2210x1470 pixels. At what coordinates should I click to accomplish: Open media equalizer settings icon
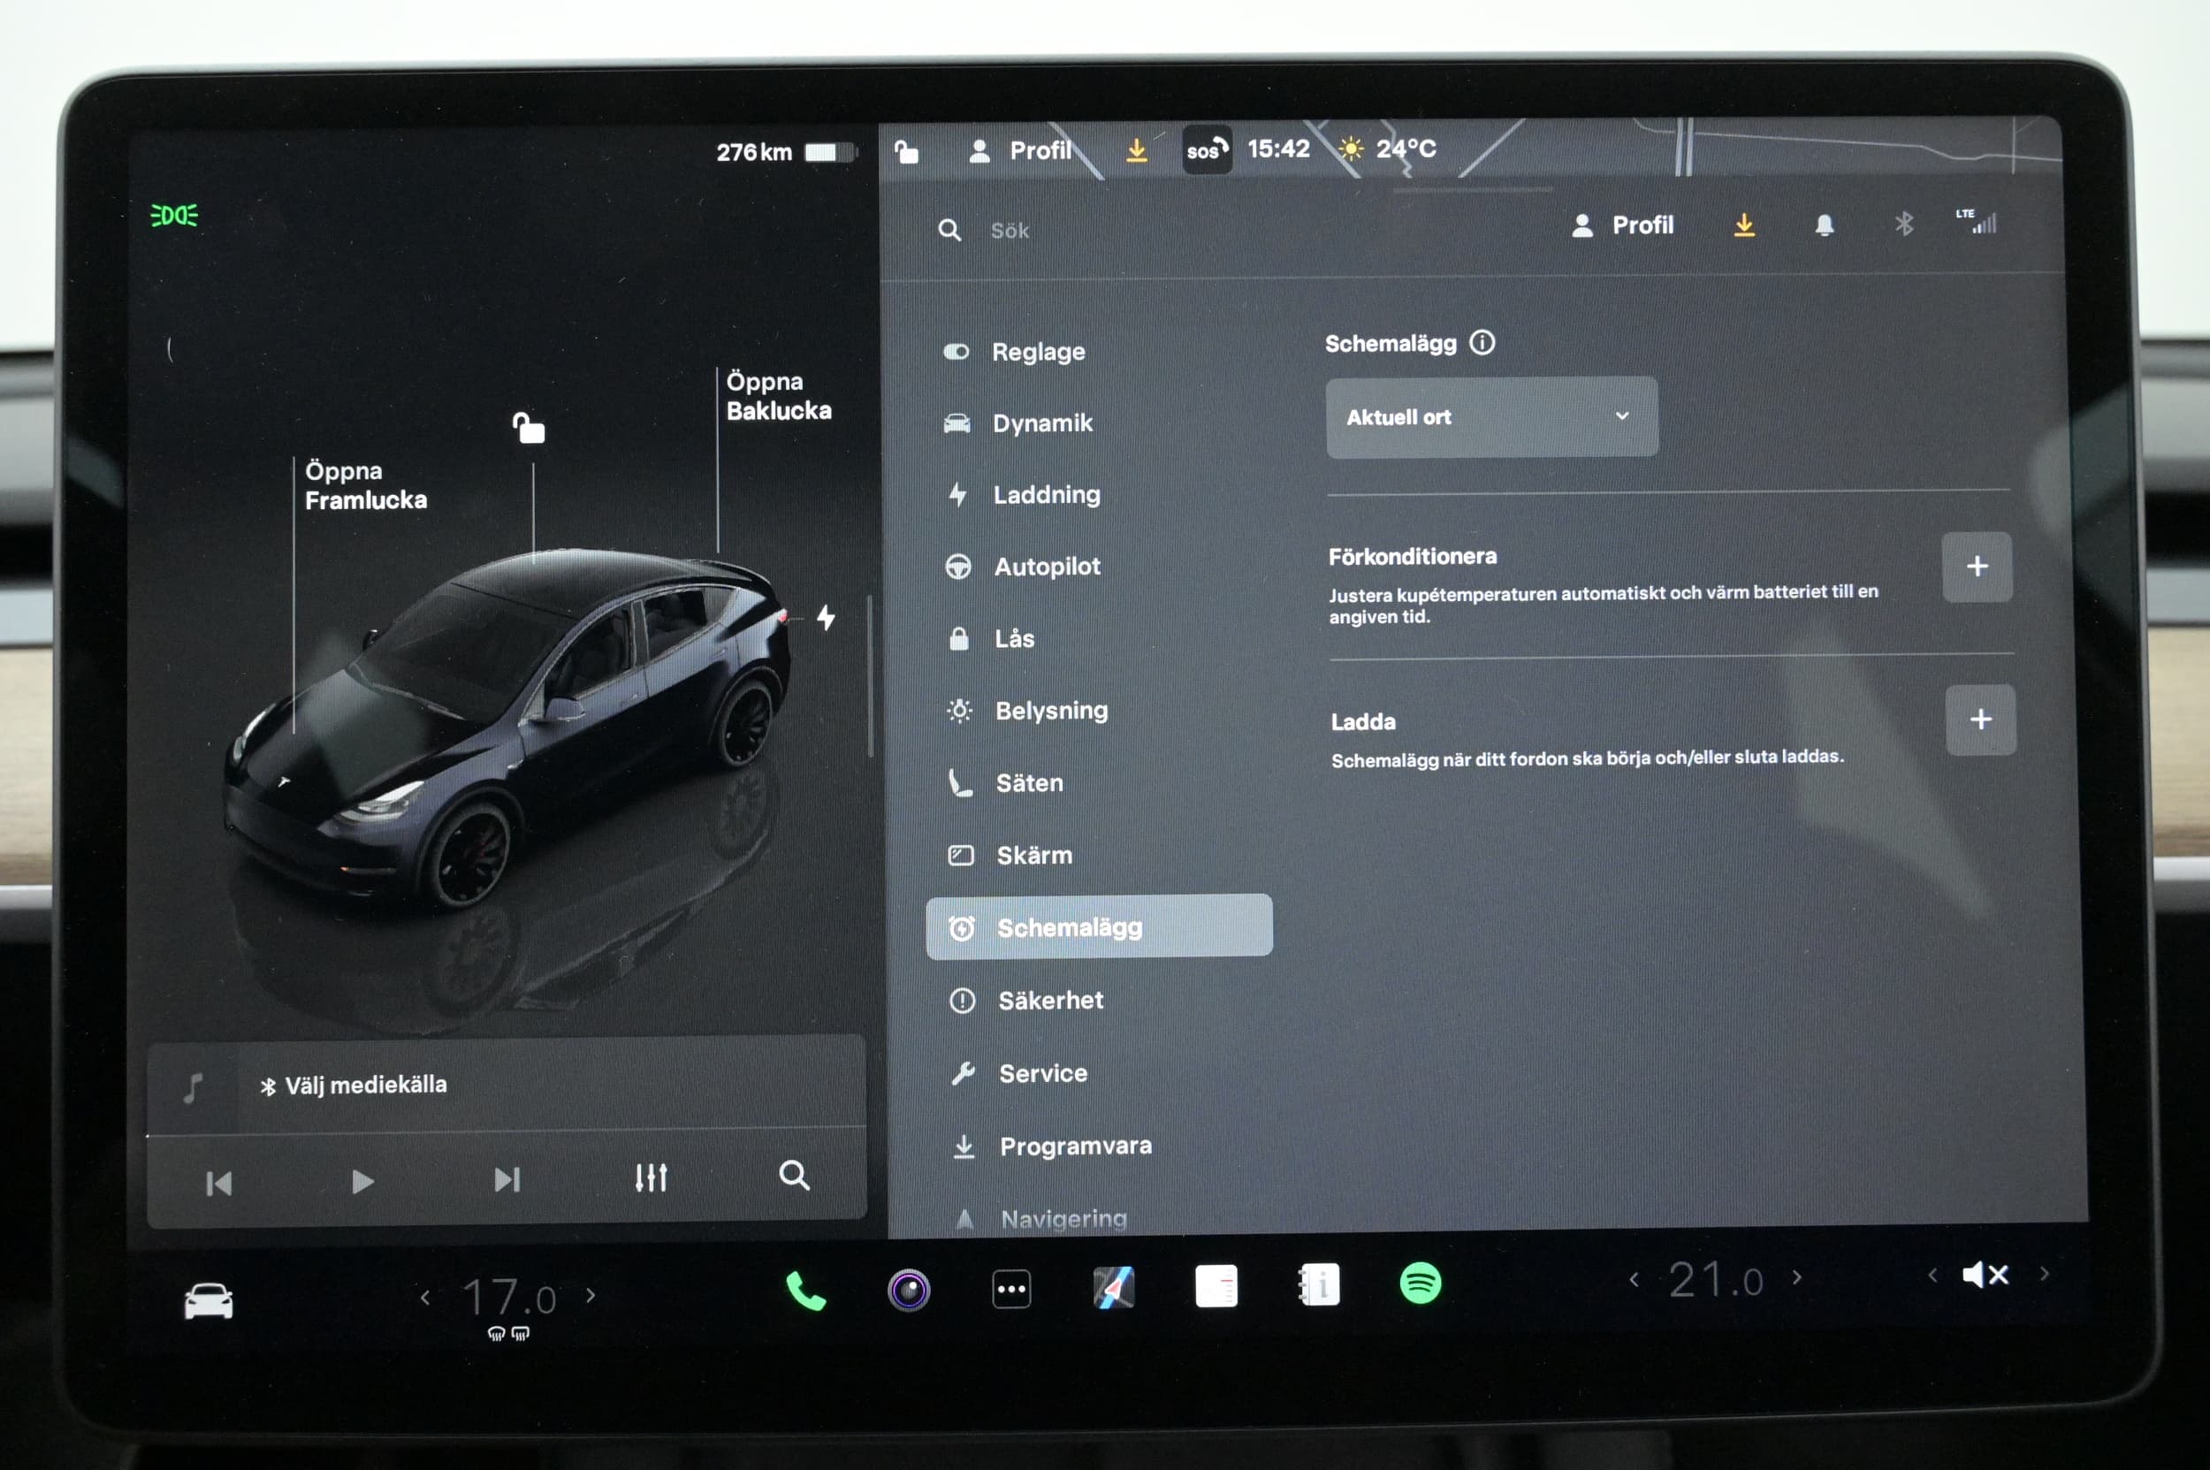[651, 1177]
